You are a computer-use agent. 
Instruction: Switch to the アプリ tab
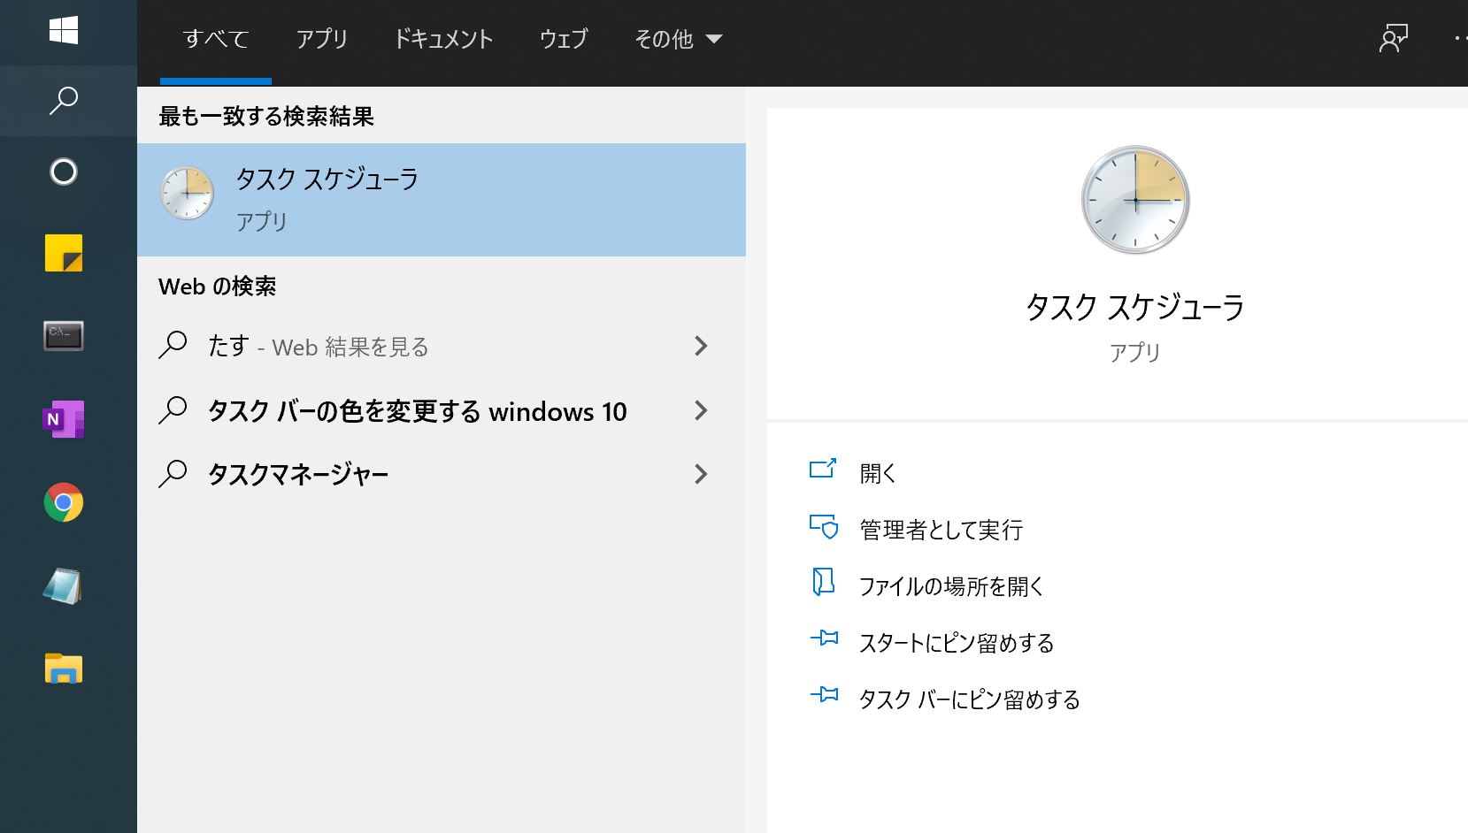321,39
